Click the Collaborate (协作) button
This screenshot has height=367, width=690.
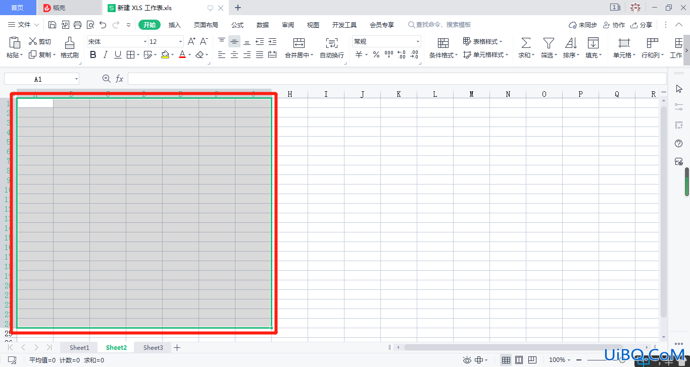614,25
